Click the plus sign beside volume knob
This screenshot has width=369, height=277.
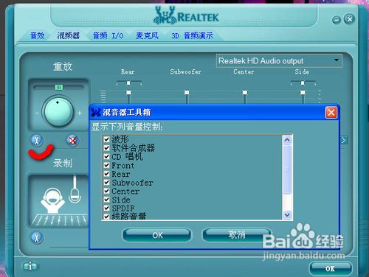tap(80, 113)
